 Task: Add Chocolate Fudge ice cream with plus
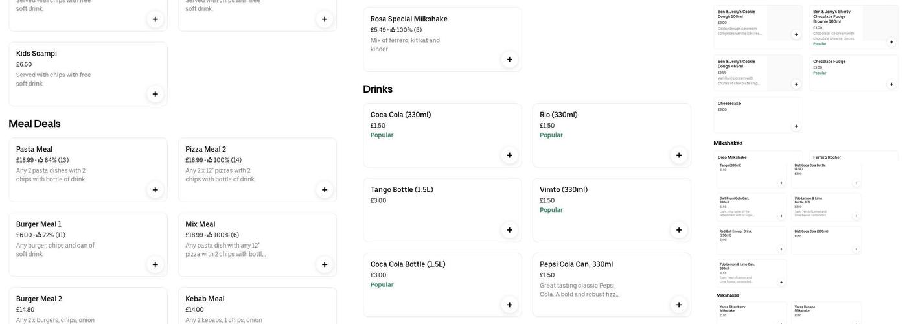click(891, 84)
